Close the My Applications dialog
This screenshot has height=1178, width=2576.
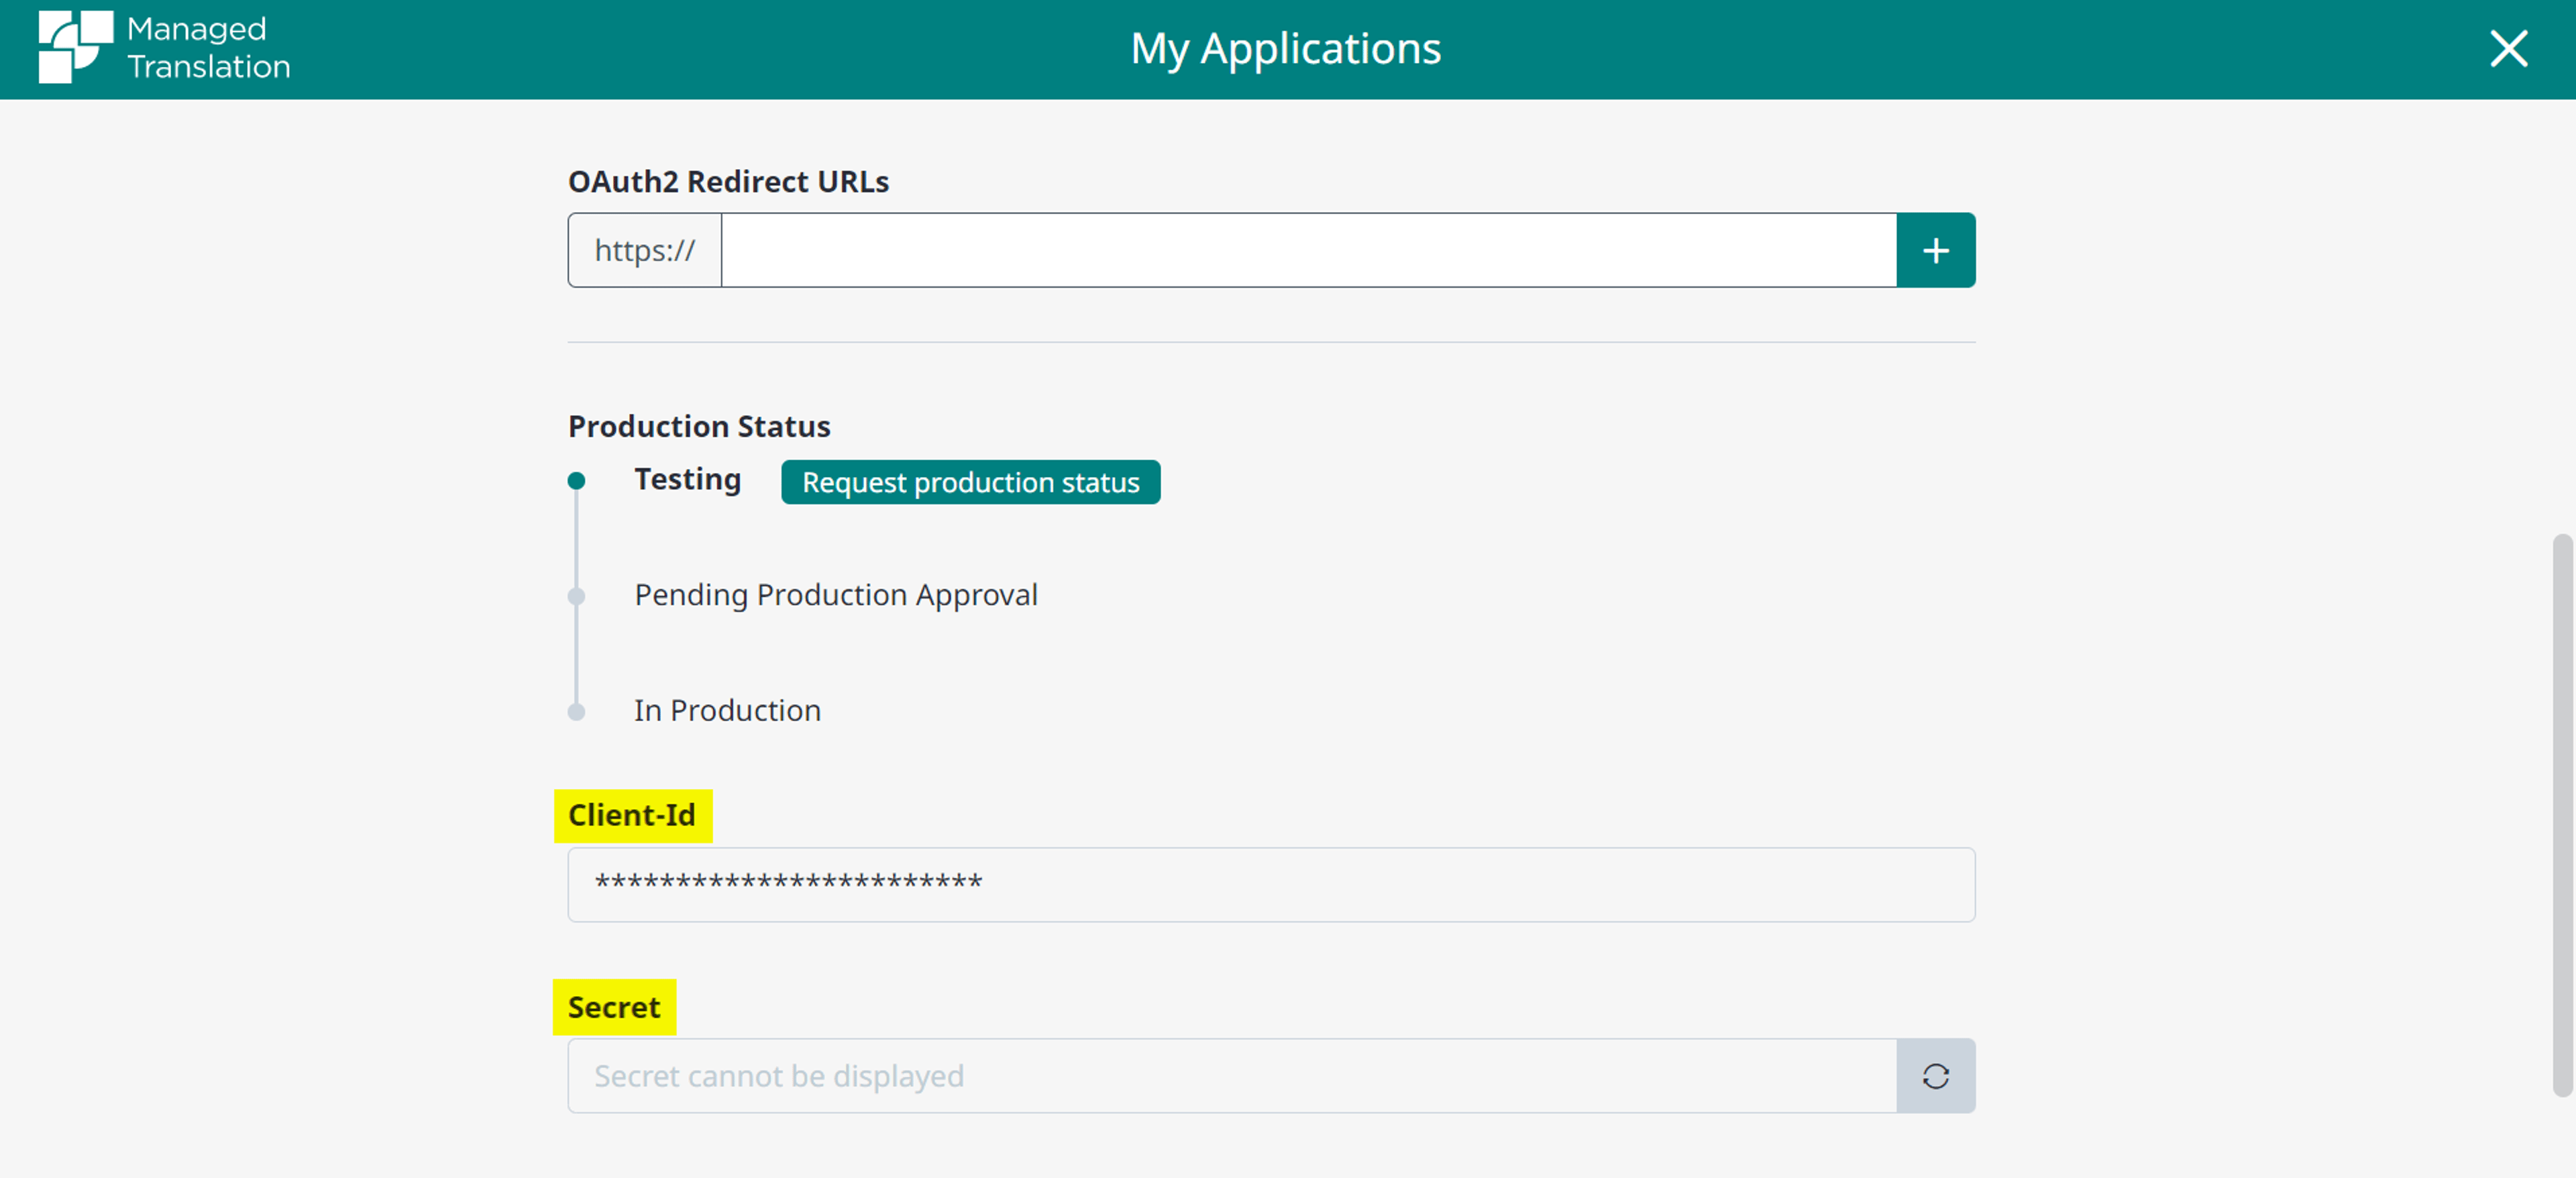coord(2508,48)
